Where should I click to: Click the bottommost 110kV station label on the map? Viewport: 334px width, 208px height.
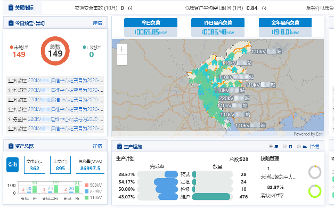[250, 125]
